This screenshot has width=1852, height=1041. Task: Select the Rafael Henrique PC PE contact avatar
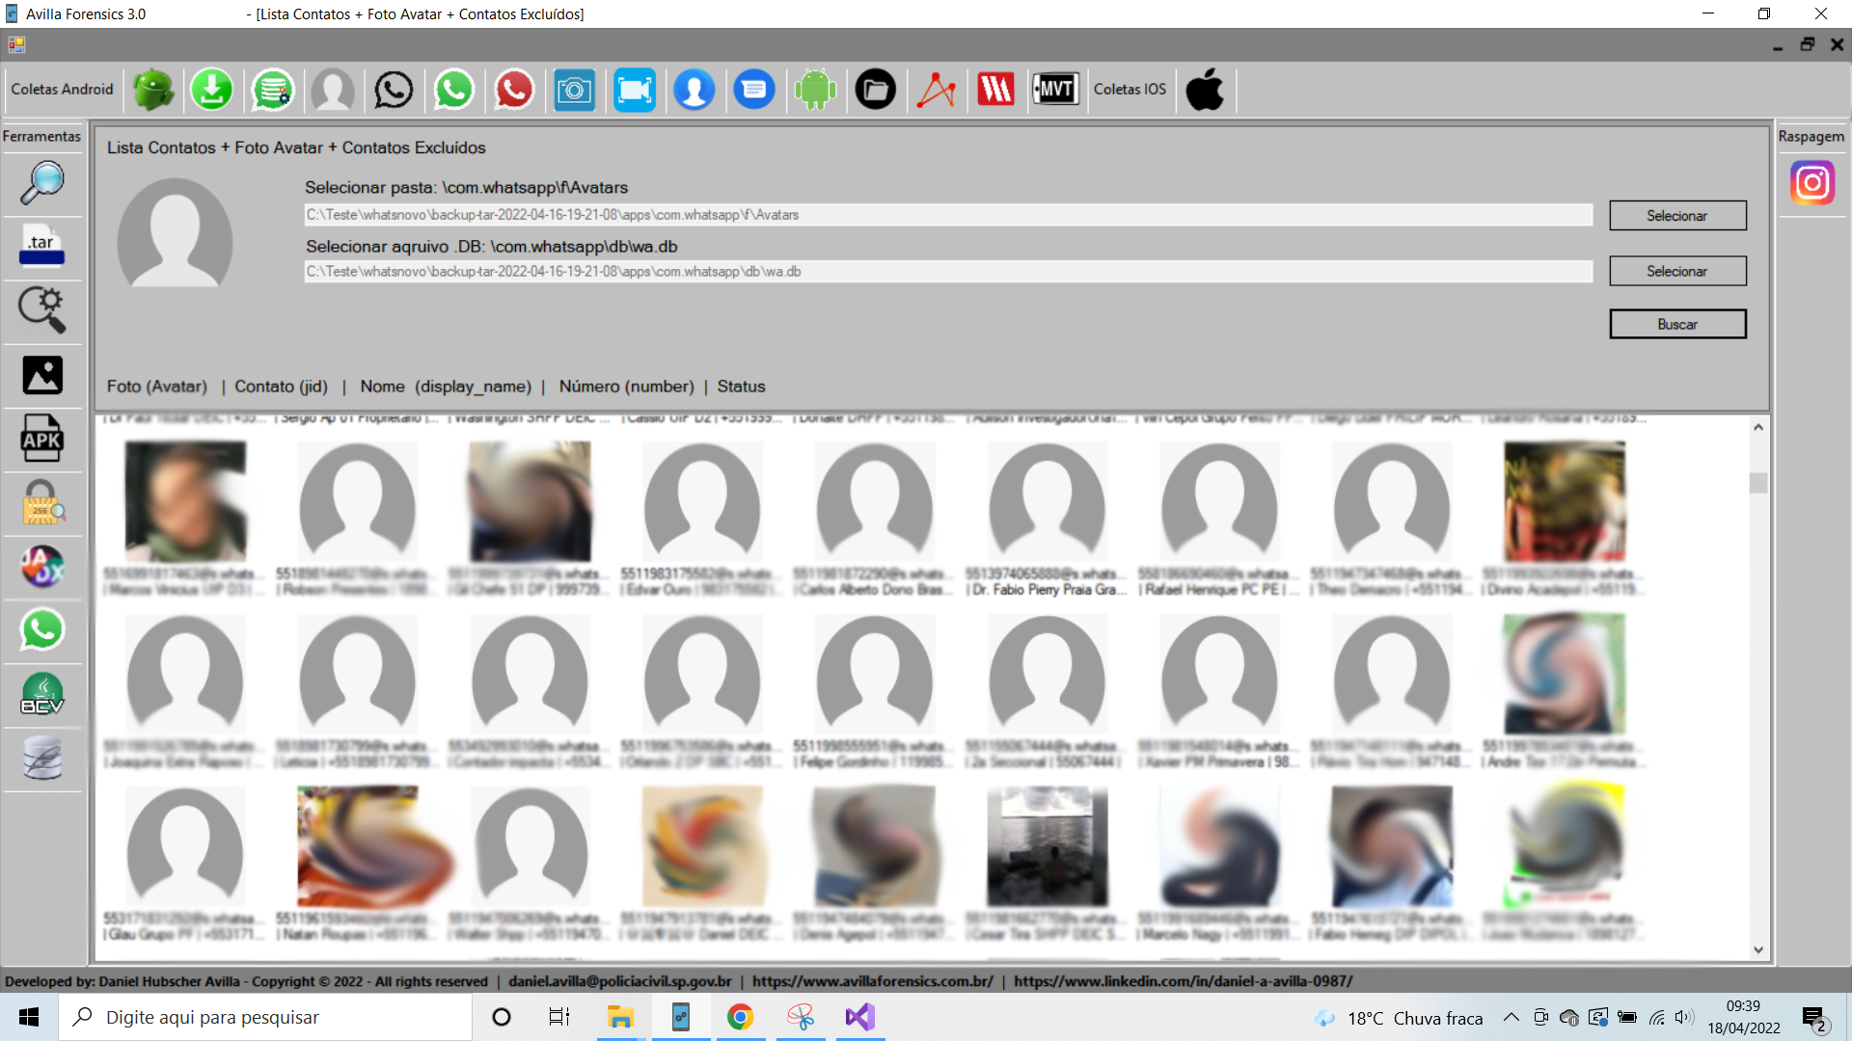(x=1219, y=502)
